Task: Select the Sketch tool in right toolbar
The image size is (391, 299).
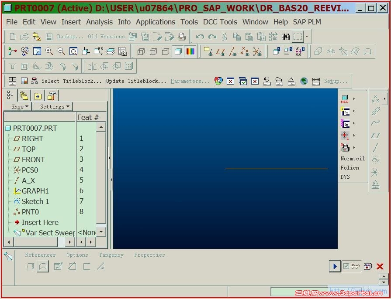Action: tap(375, 160)
